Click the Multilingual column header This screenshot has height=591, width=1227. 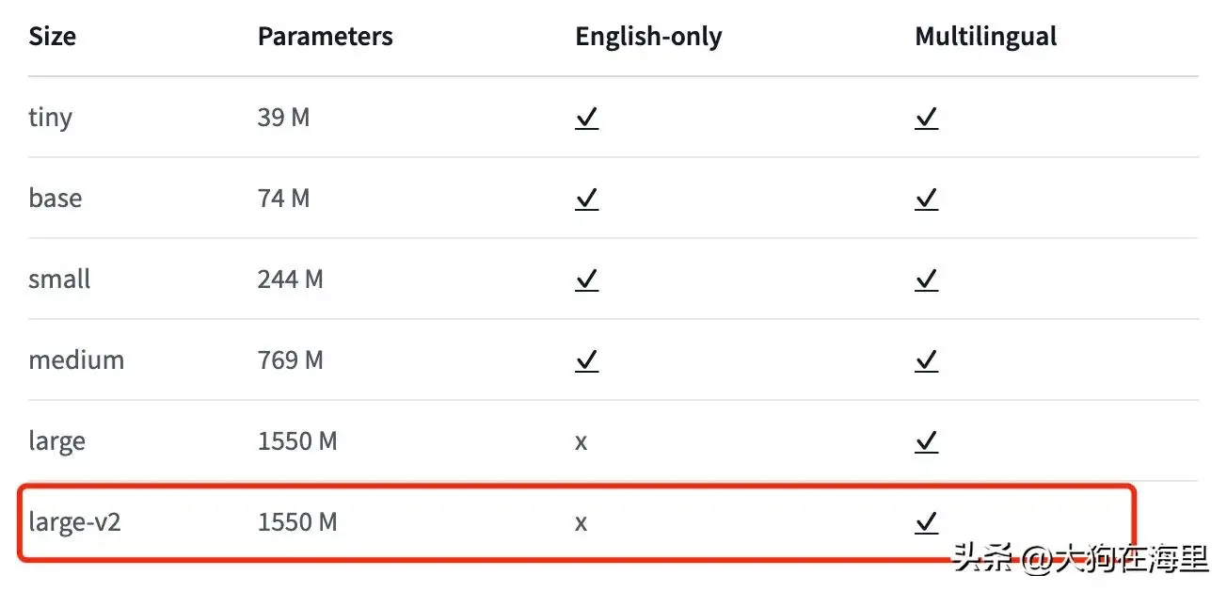(x=985, y=37)
